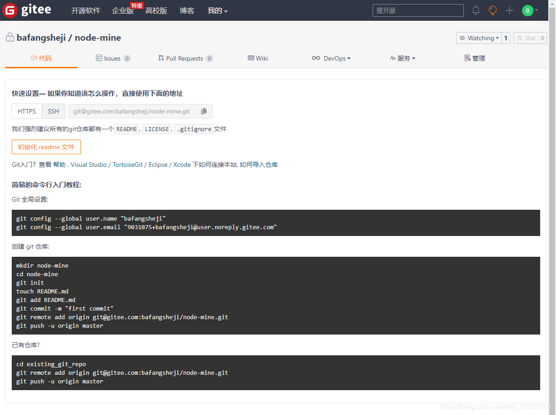The height and width of the screenshot is (415, 556).
Task: Open the Eclipse link
Action: (158, 165)
